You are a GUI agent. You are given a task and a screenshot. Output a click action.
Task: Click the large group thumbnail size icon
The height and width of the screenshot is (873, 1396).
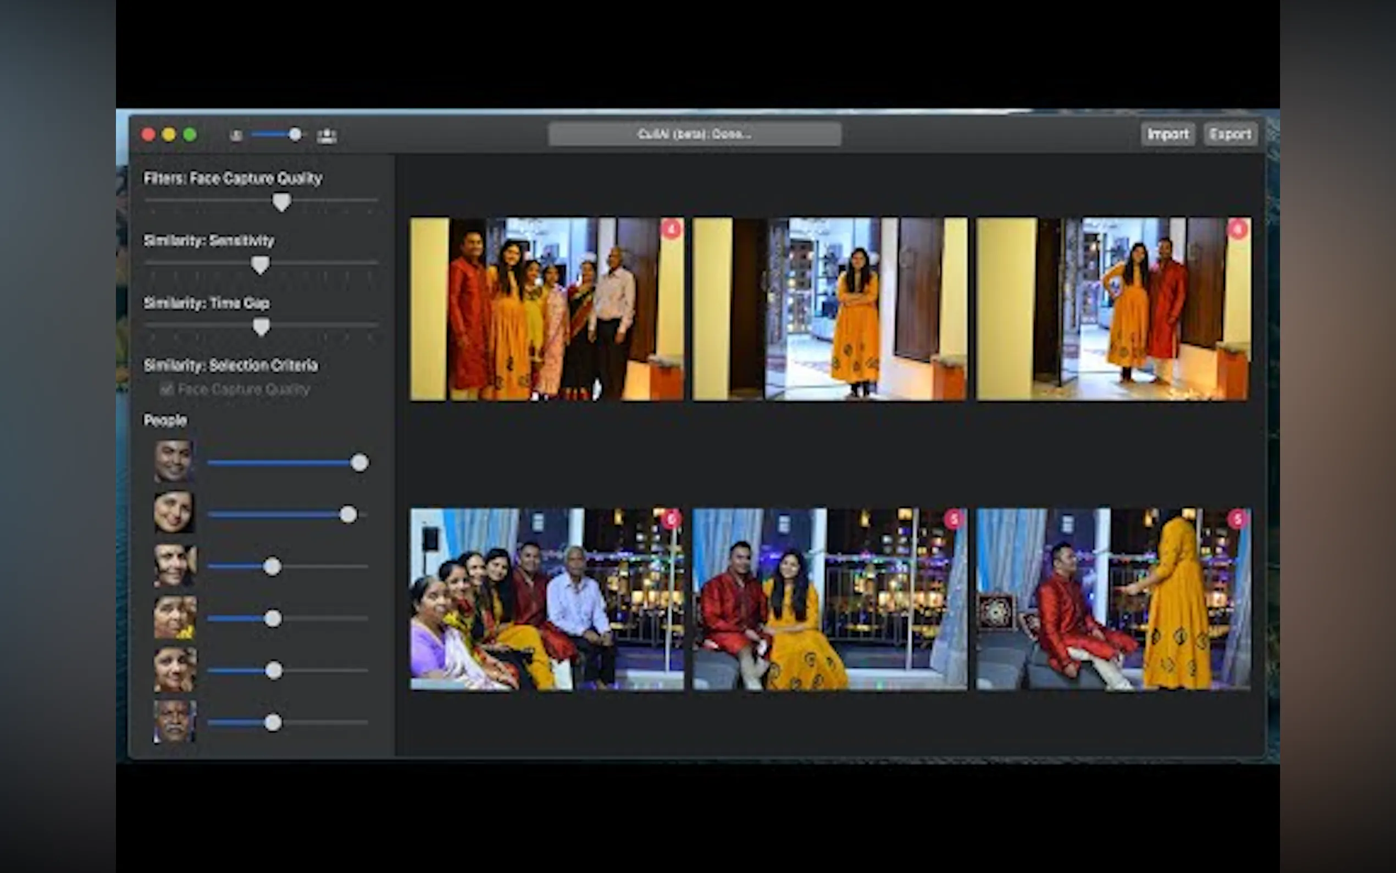pyautogui.click(x=326, y=136)
